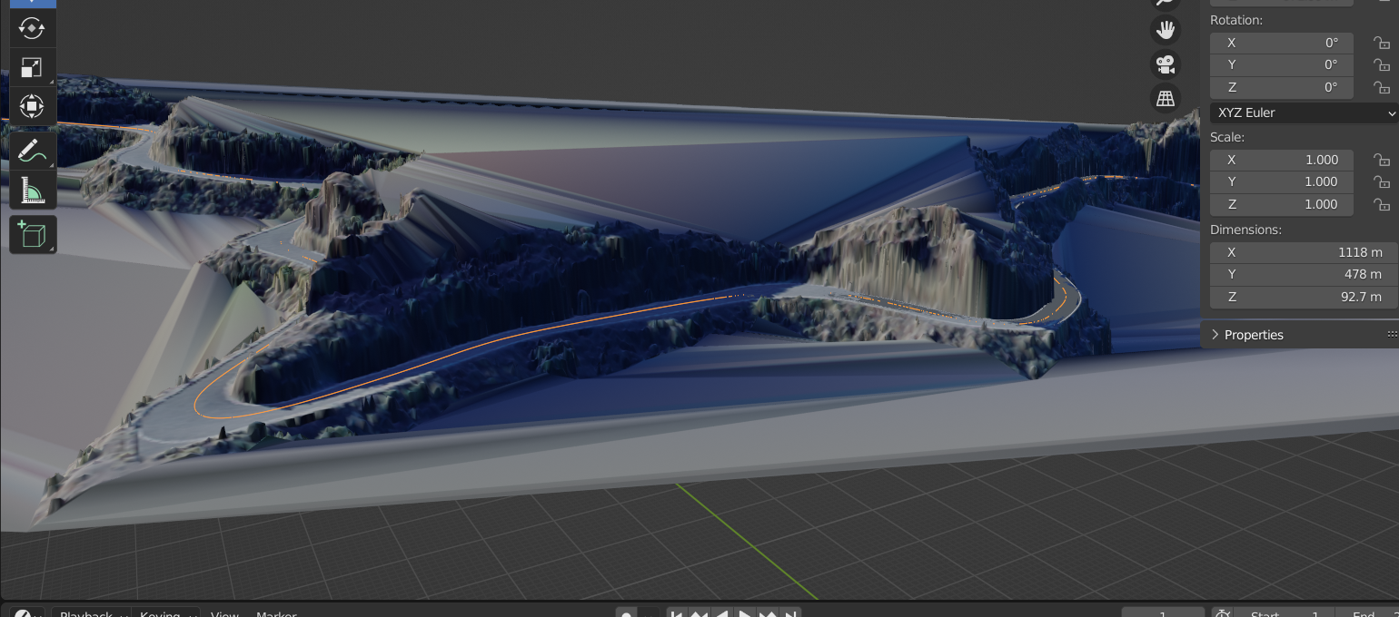Click the timeline clock sync icon
Image resolution: width=1399 pixels, height=617 pixels.
[x=1223, y=613]
